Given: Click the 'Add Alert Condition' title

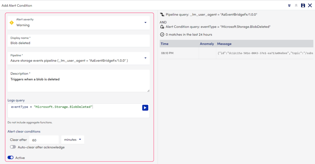Looking at the screenshot, I should (17, 6).
